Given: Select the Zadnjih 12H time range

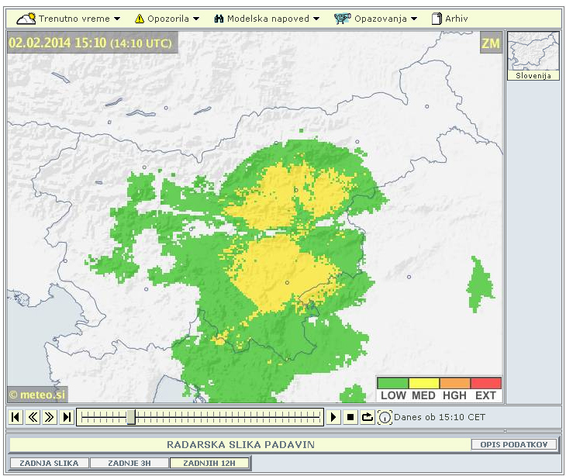Looking at the screenshot, I should [209, 463].
